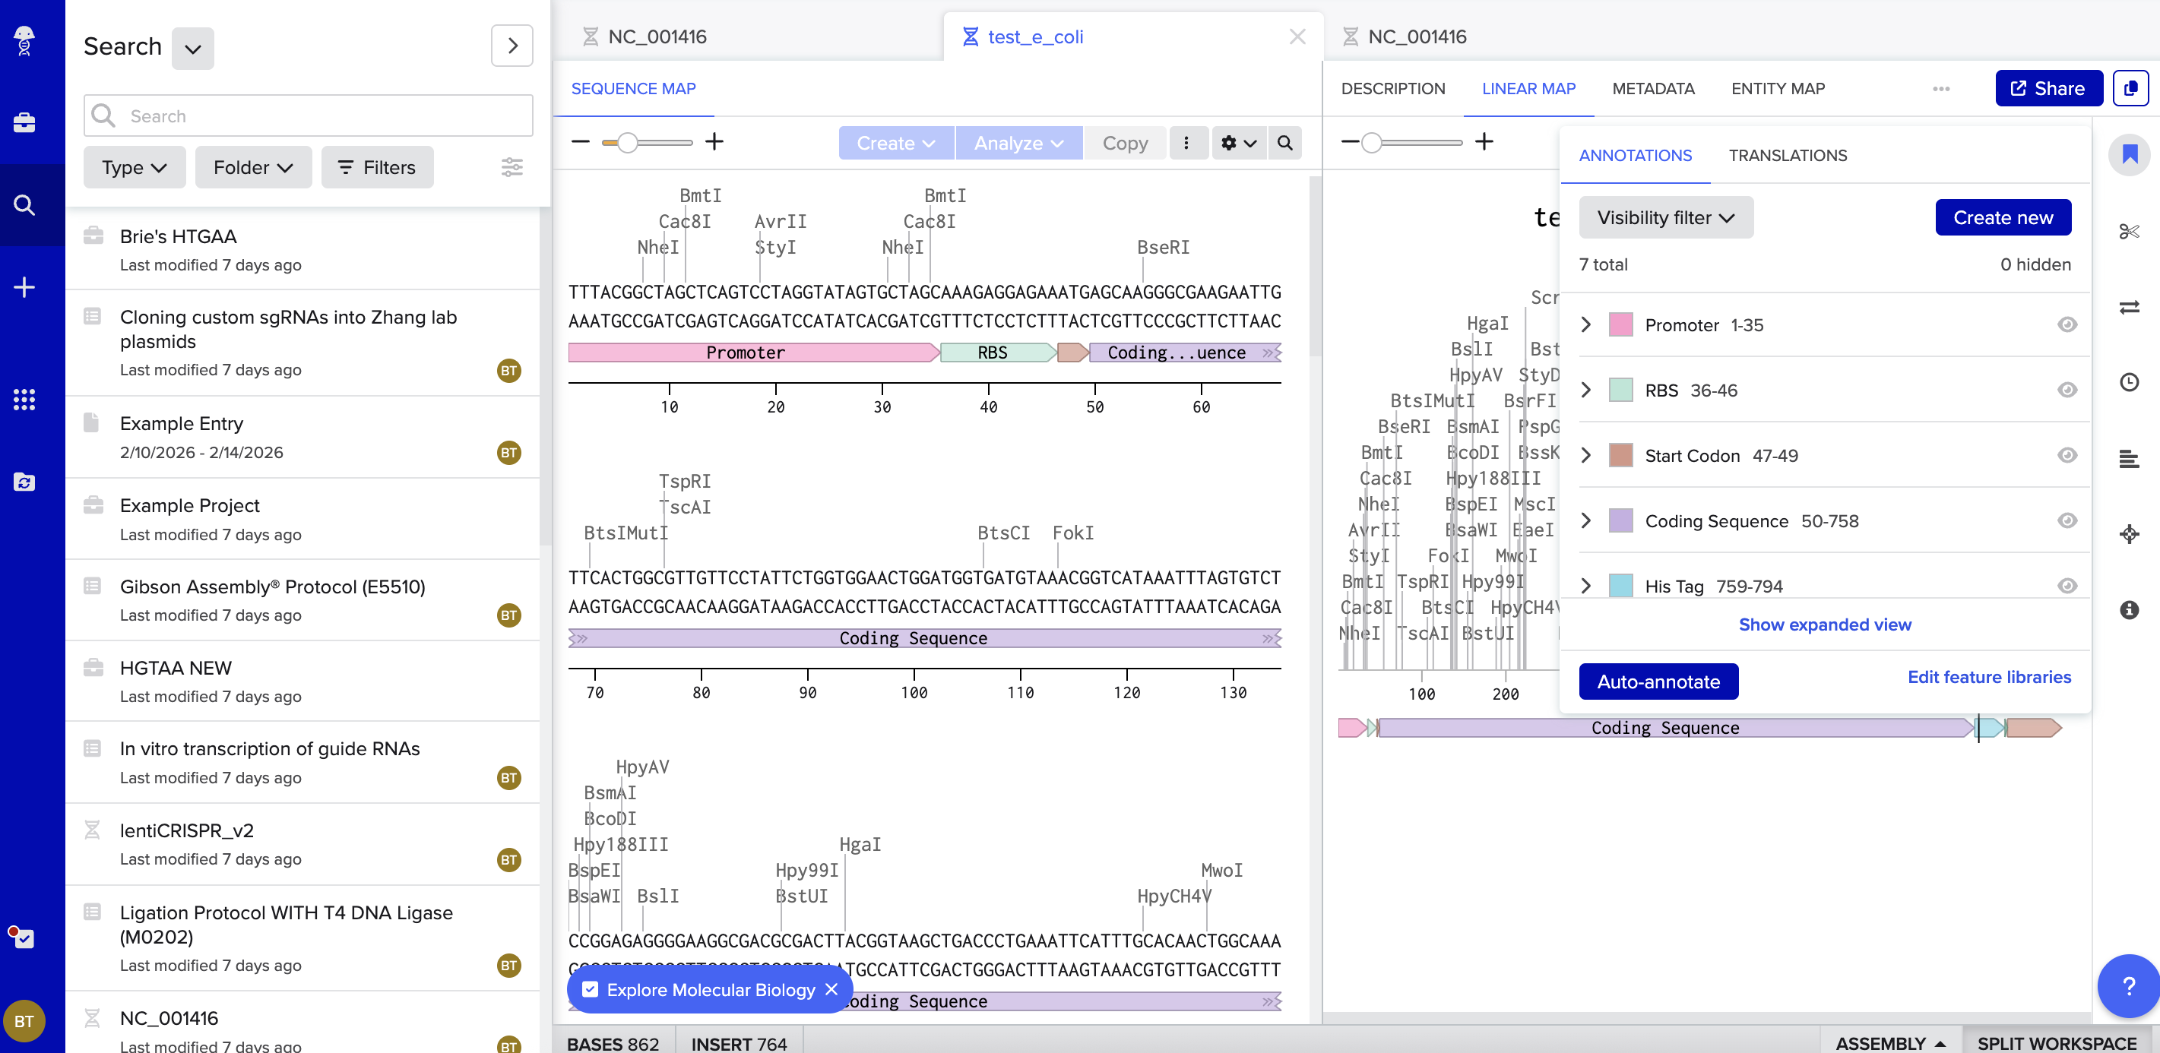Click the sequence map zoom slider handle
This screenshot has height=1053, width=2160.
point(626,143)
